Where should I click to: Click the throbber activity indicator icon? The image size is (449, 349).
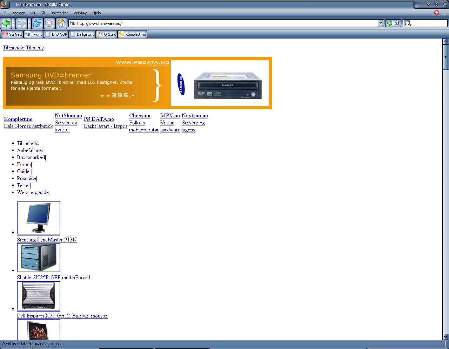(x=445, y=13)
